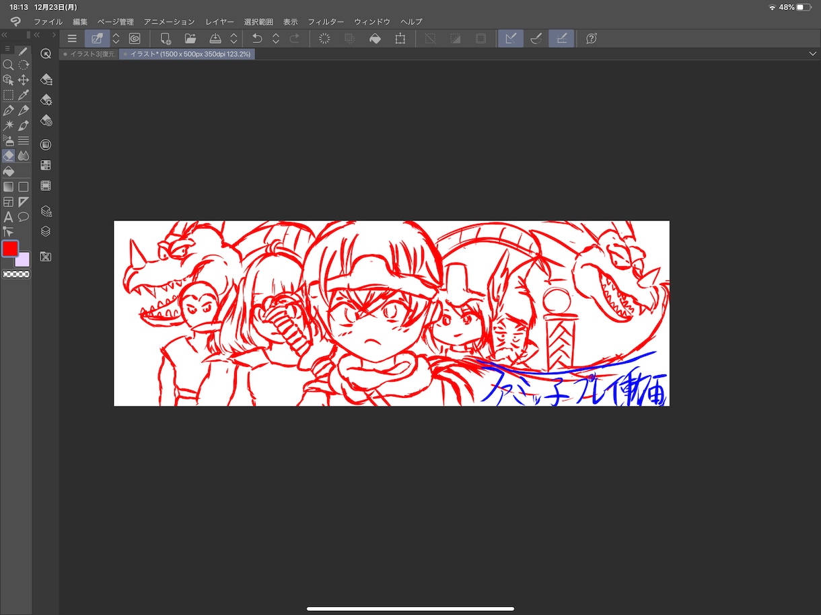Image resolution: width=821 pixels, height=615 pixels.
Task: Select the Gradient tool
Action: tap(8, 187)
